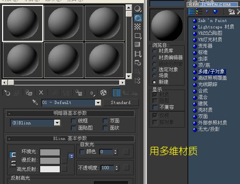The image size is (240, 184).
Task: Click pick material eyedropper icon
Action: pos(35,102)
